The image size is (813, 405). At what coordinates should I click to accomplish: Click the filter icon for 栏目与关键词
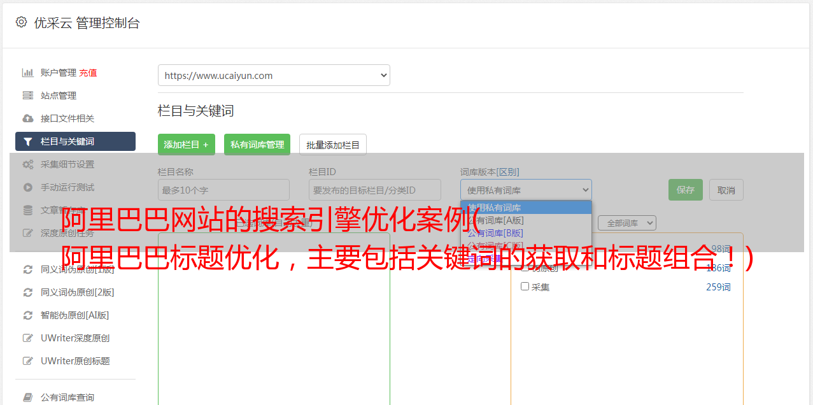28,141
